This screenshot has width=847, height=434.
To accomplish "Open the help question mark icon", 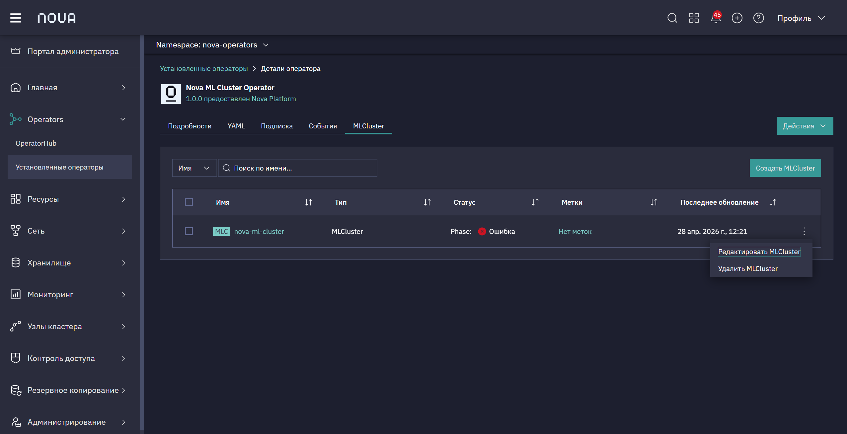I will tap(758, 18).
